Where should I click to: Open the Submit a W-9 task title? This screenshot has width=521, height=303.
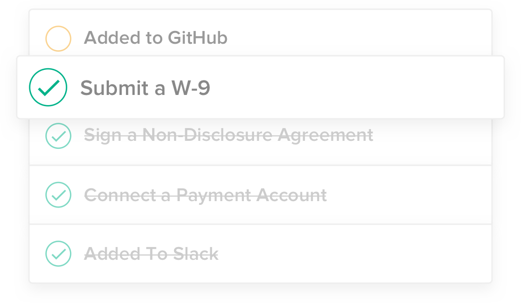145,88
